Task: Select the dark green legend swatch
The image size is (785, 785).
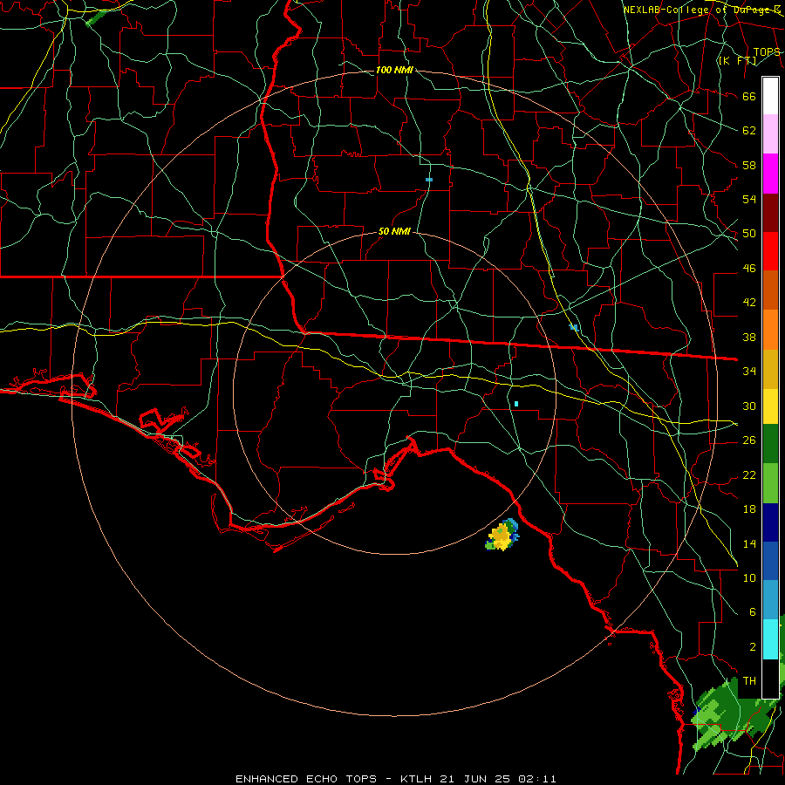Action: pos(770,444)
